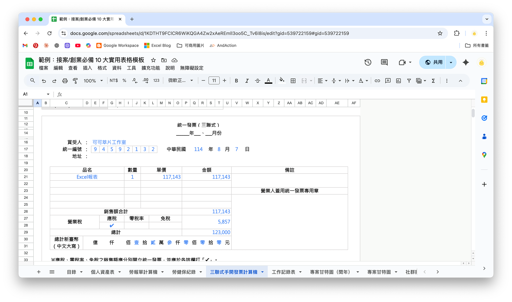The width and height of the screenshot is (512, 302).
Task: Open the fill color paint bucket
Action: point(282,81)
